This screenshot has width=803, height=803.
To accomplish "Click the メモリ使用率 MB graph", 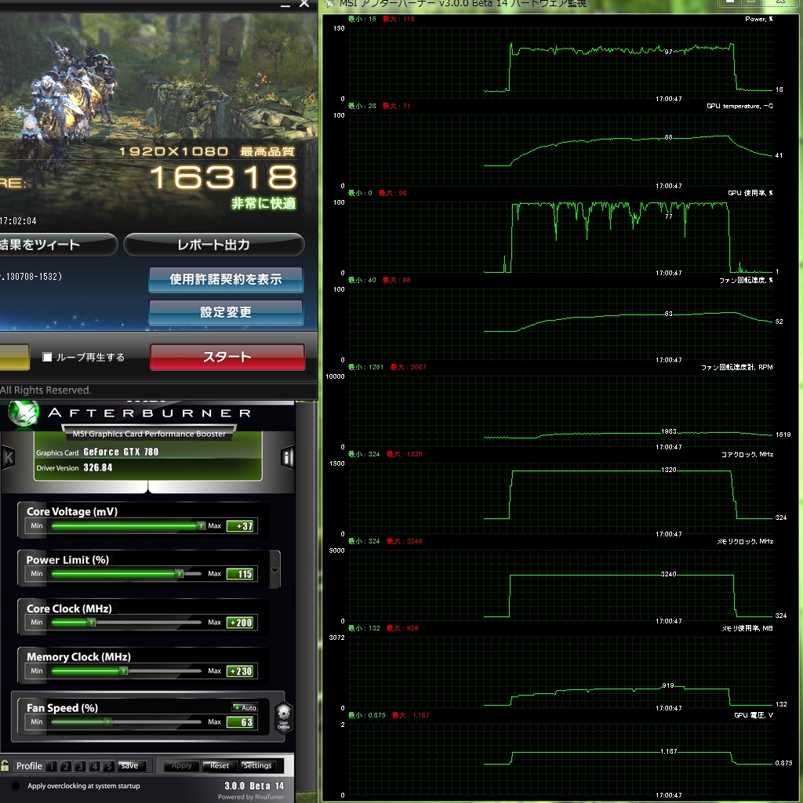I will (560, 672).
